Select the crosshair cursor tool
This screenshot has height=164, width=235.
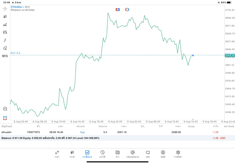pyautogui.click(x=5, y=8)
